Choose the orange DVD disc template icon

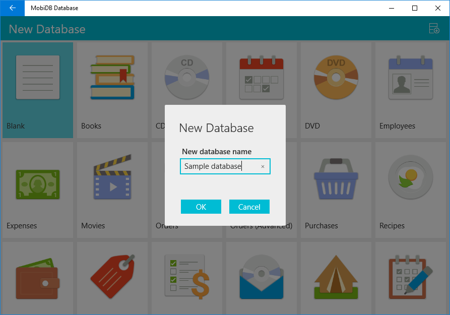336,77
